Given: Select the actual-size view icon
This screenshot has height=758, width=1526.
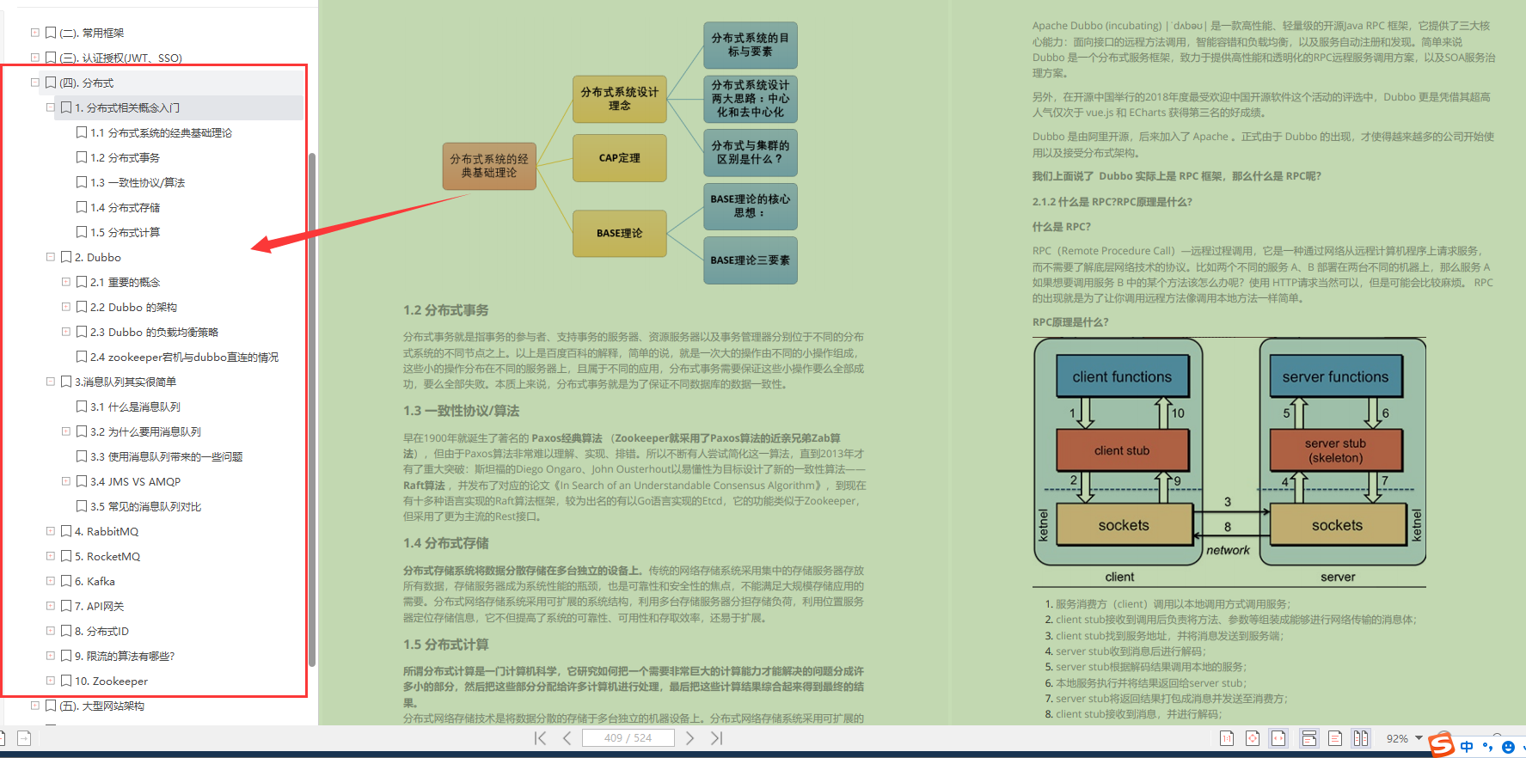Looking at the screenshot, I should click(1227, 738).
